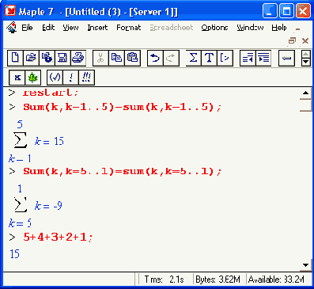Screen dimensions: 314x289
Task: Expand the toolbar overflow down arrow
Action: click(x=306, y=62)
